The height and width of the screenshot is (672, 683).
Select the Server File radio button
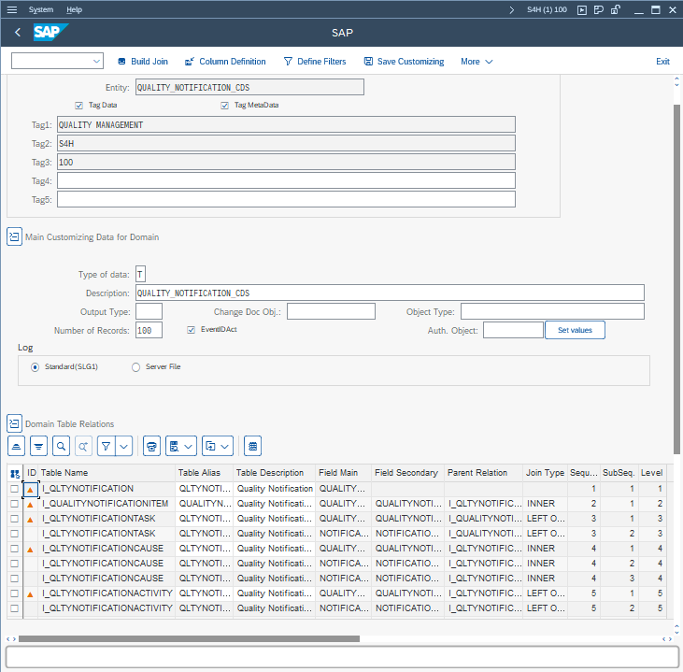click(x=136, y=367)
